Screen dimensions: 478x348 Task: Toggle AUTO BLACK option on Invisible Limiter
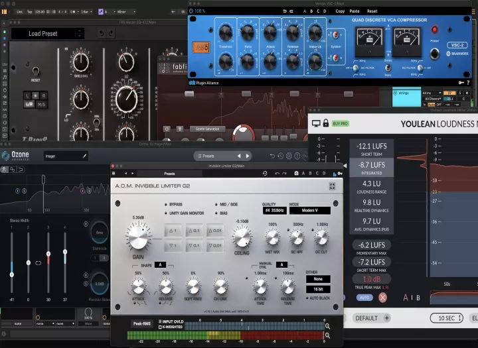click(318, 298)
